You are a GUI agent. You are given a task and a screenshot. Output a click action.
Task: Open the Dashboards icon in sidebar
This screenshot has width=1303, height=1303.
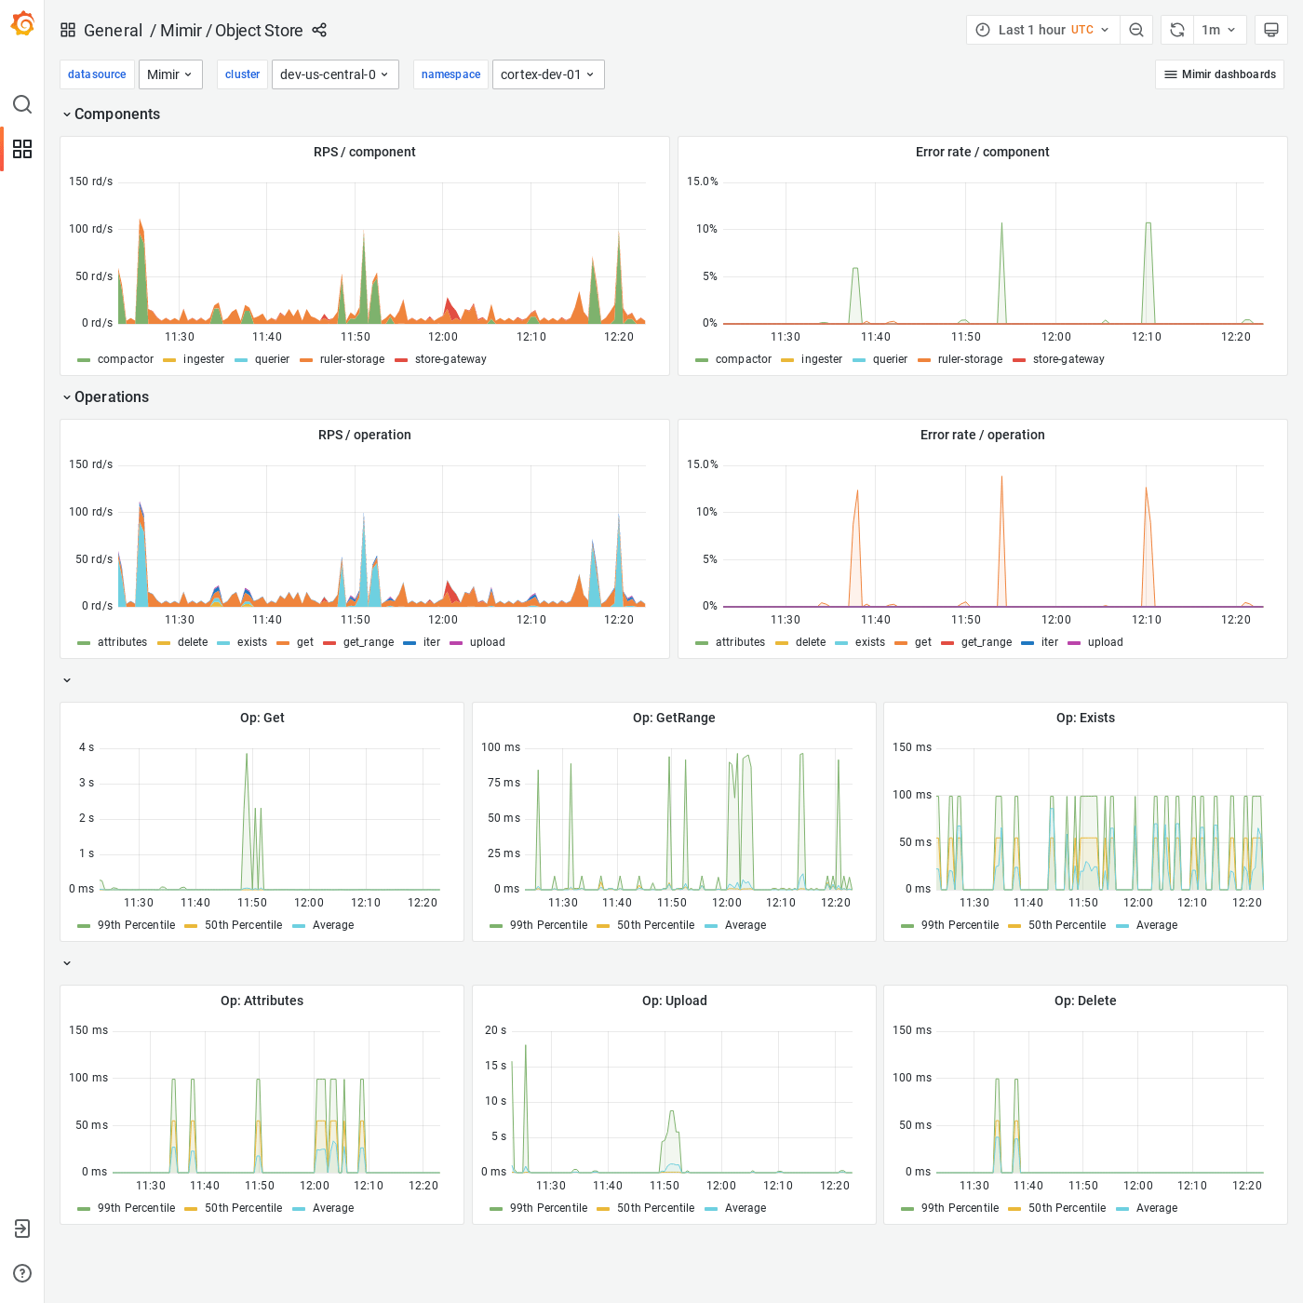coord(22,149)
